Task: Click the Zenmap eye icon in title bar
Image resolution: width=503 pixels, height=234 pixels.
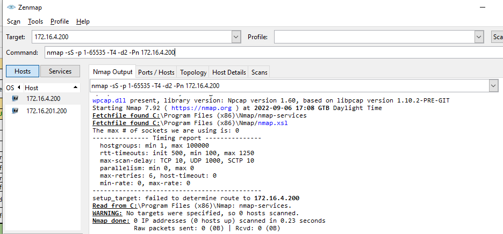Action: (11, 7)
